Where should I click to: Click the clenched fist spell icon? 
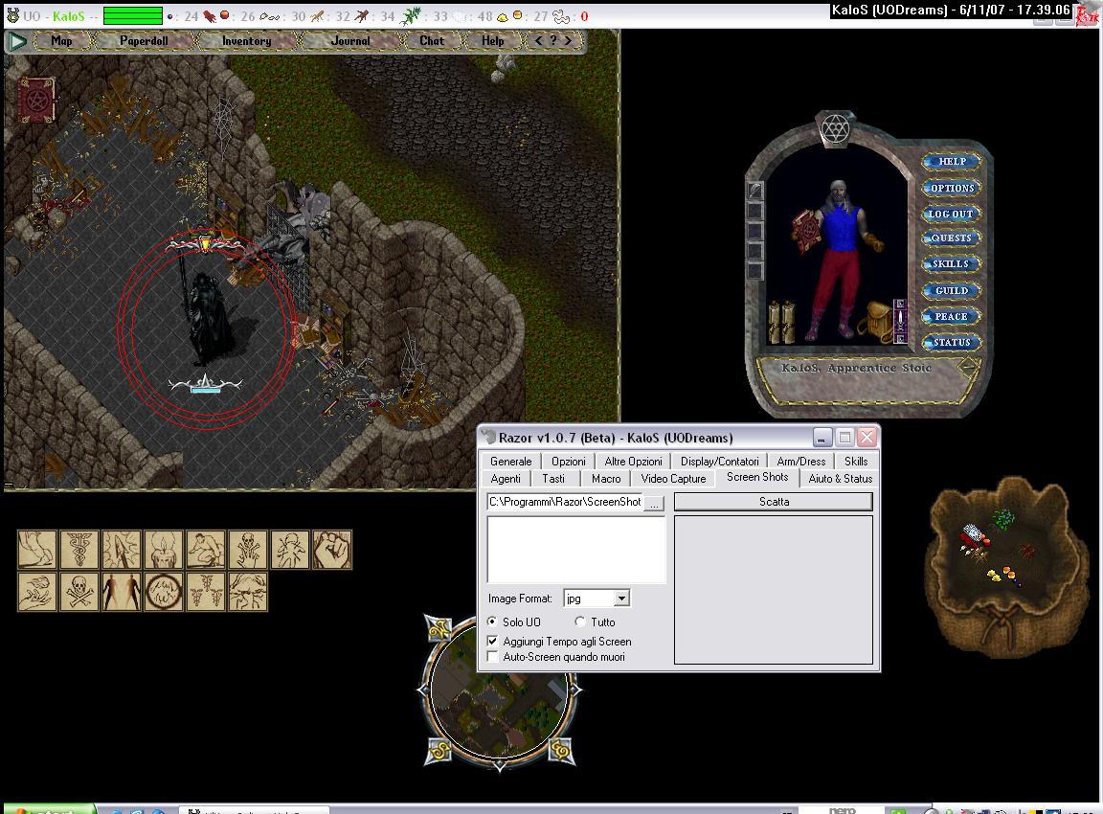pyautogui.click(x=332, y=549)
